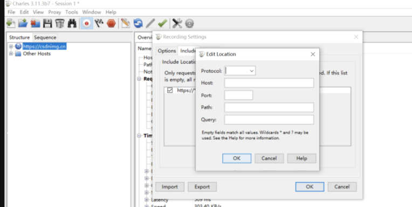Close the Edit Location dialog
Viewport: 412px width, 207px height.
(x=313, y=54)
